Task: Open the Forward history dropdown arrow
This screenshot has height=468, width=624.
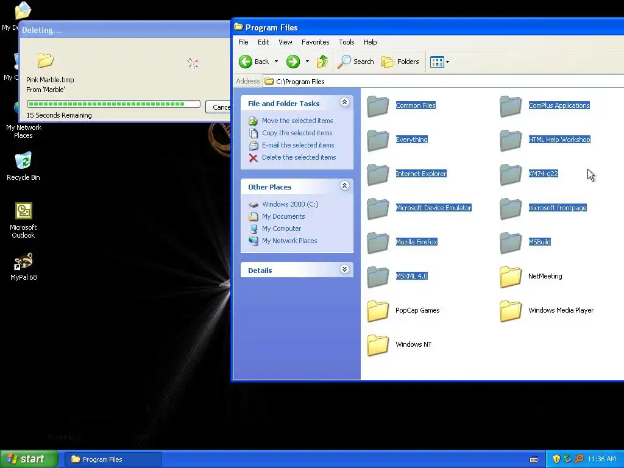Action: (307, 62)
